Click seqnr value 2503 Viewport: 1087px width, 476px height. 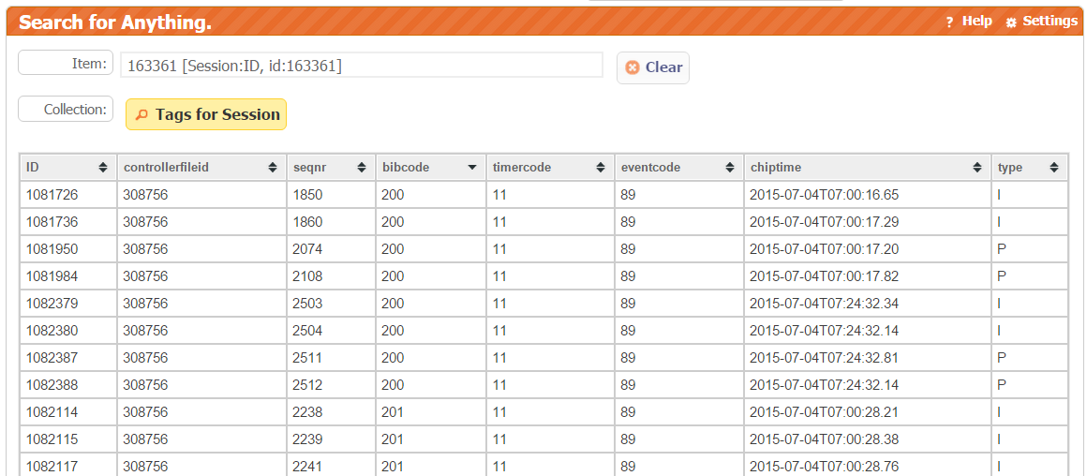(x=307, y=304)
